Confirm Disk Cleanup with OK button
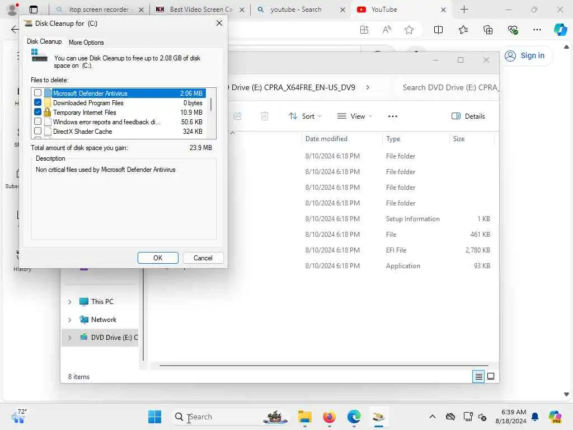Screen dimensions: 573x430 (x=158, y=258)
